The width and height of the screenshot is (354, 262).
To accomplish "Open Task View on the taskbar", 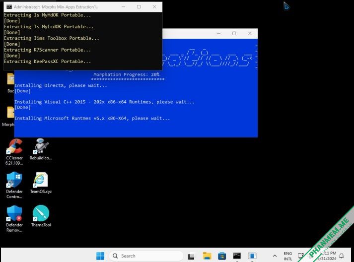I will pyautogui.click(x=191, y=256).
